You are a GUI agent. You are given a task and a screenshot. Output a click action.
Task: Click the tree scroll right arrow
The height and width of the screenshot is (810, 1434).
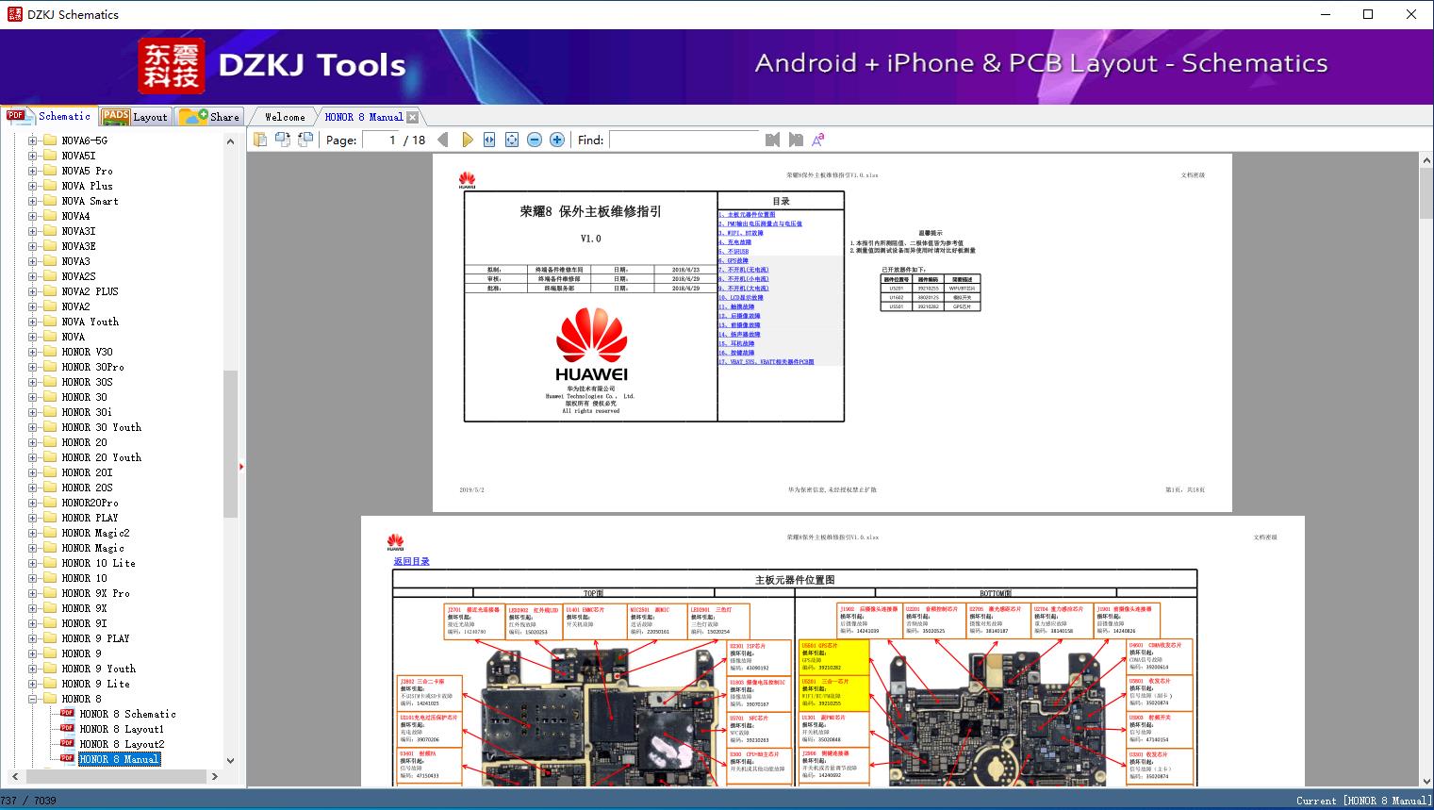(x=214, y=777)
